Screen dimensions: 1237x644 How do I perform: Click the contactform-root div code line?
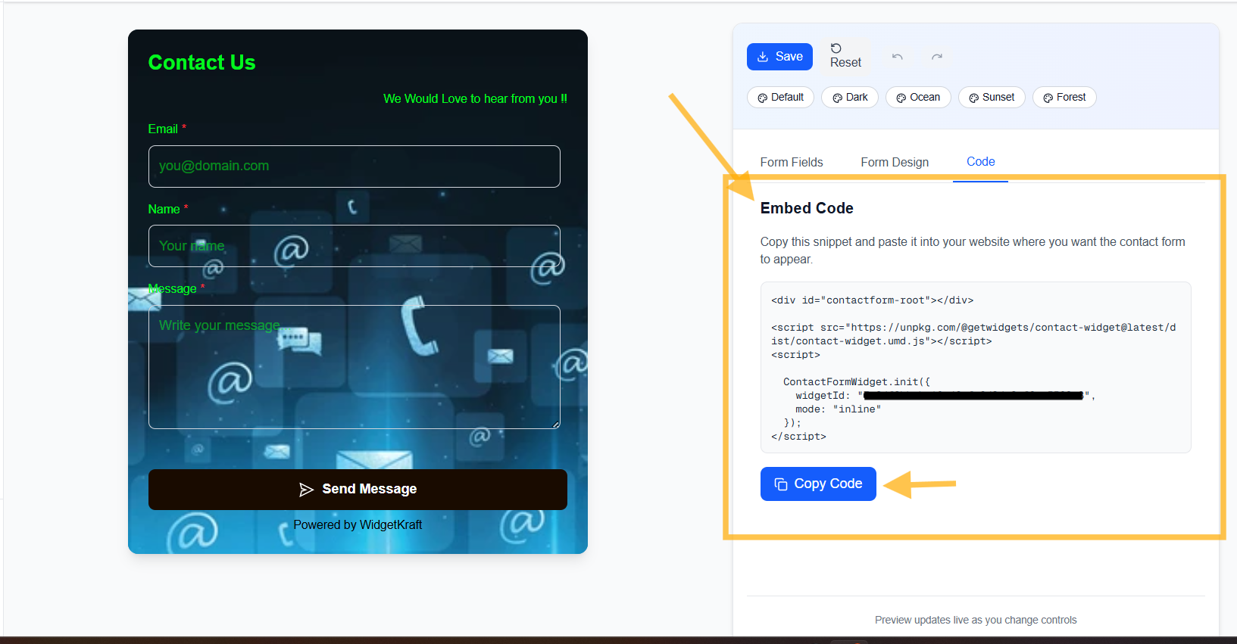872,300
